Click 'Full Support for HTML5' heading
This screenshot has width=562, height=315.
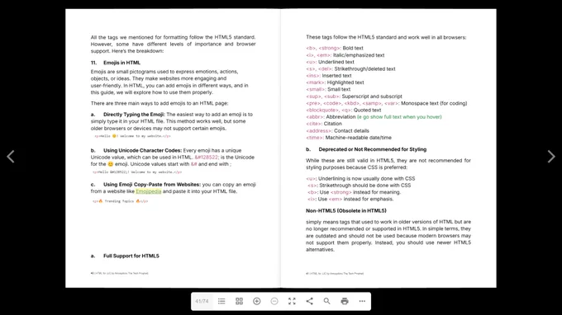point(131,256)
